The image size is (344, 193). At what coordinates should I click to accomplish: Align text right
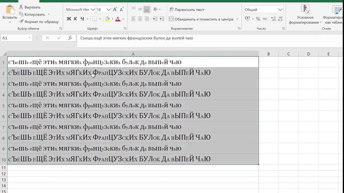[x=147, y=19]
